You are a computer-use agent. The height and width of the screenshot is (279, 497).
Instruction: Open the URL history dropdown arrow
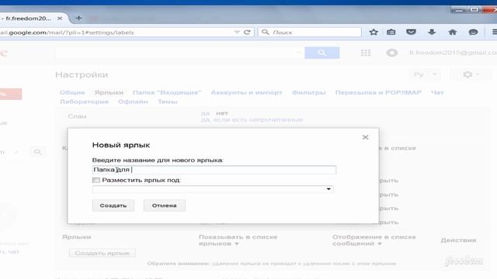[x=237, y=33]
